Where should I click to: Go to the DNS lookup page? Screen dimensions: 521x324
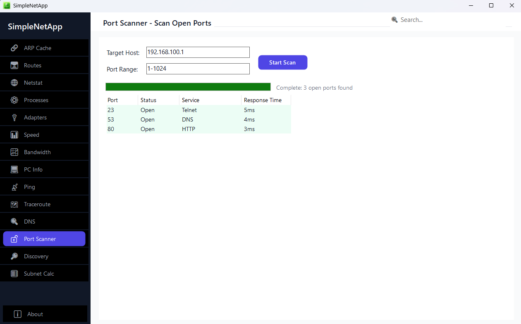click(x=44, y=222)
